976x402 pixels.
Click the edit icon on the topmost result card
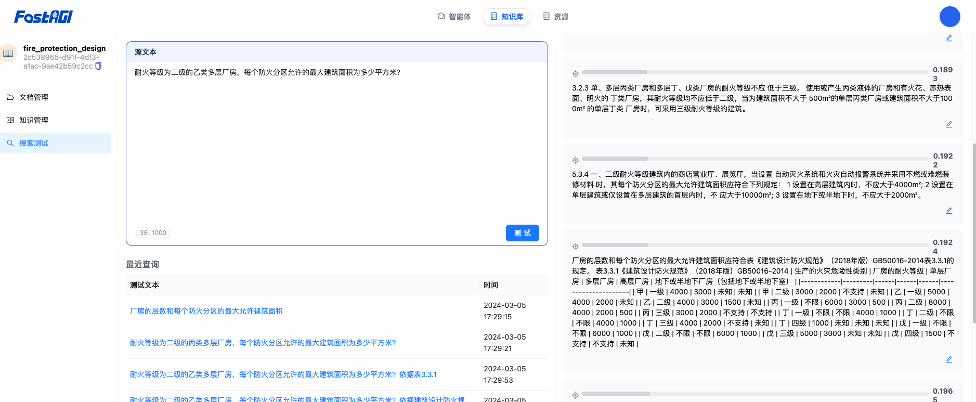point(949,38)
